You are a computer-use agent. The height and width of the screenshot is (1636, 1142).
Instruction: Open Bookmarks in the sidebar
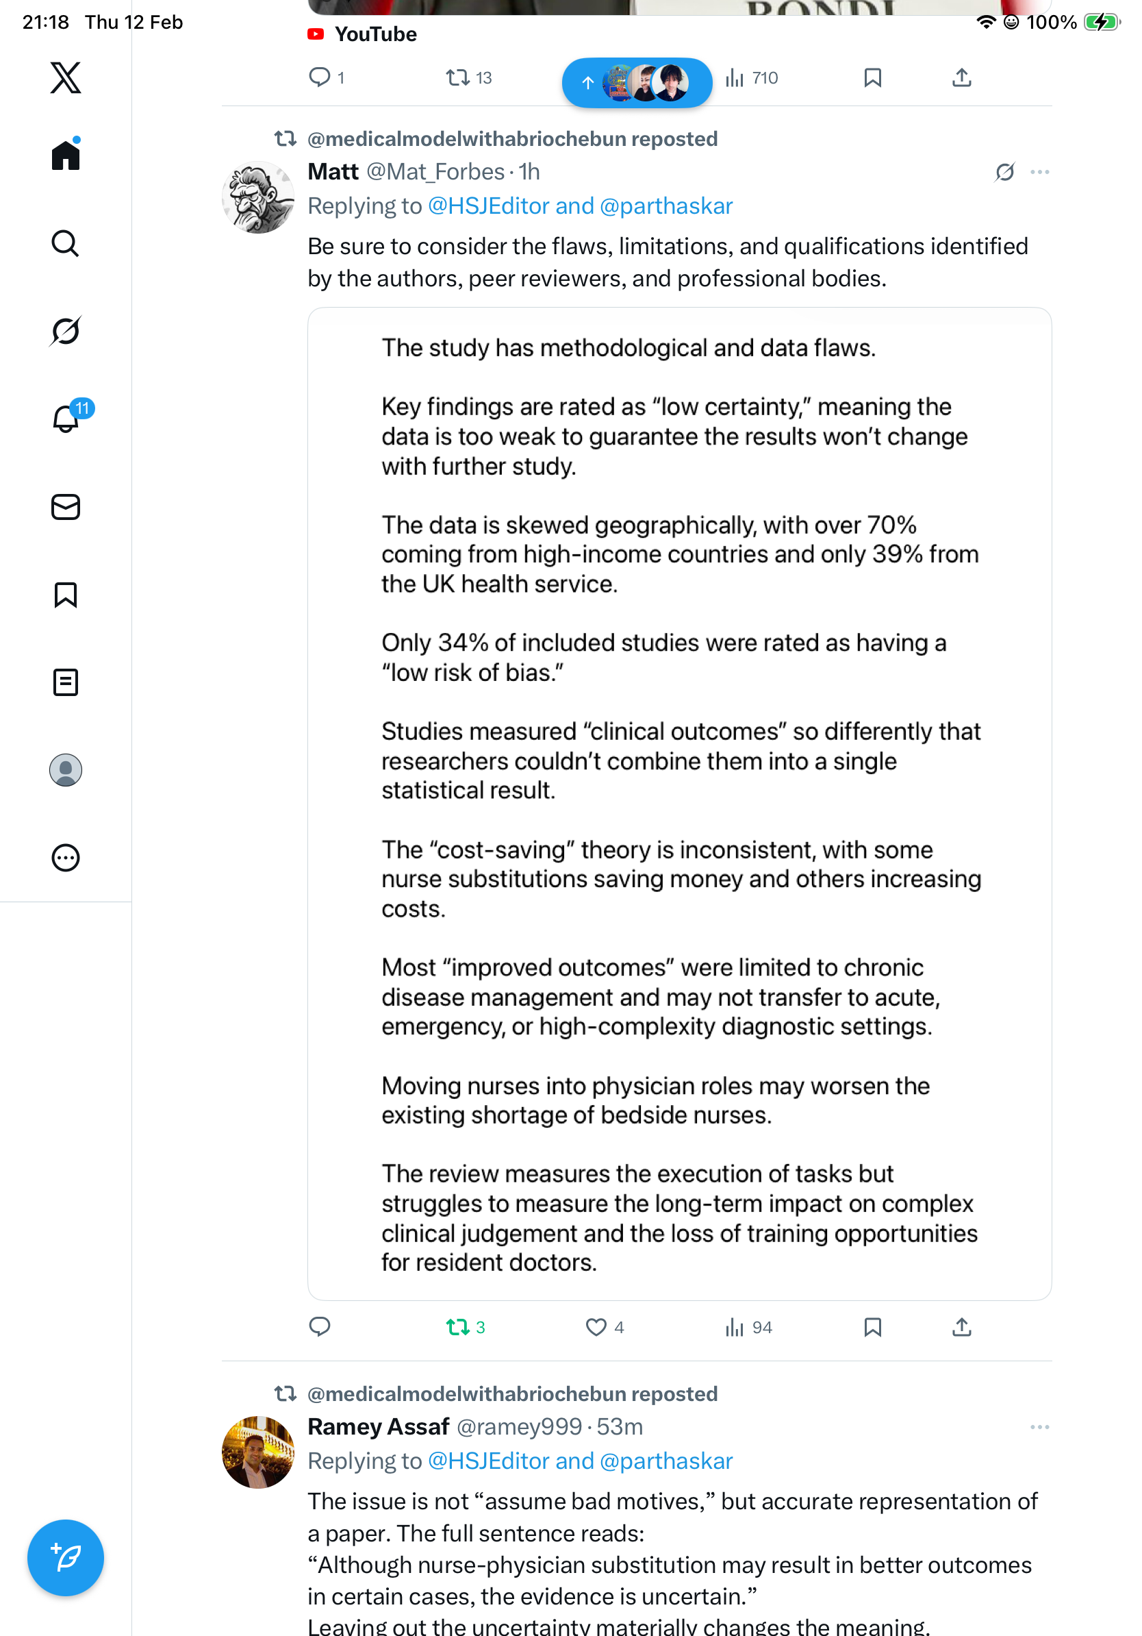click(x=66, y=595)
